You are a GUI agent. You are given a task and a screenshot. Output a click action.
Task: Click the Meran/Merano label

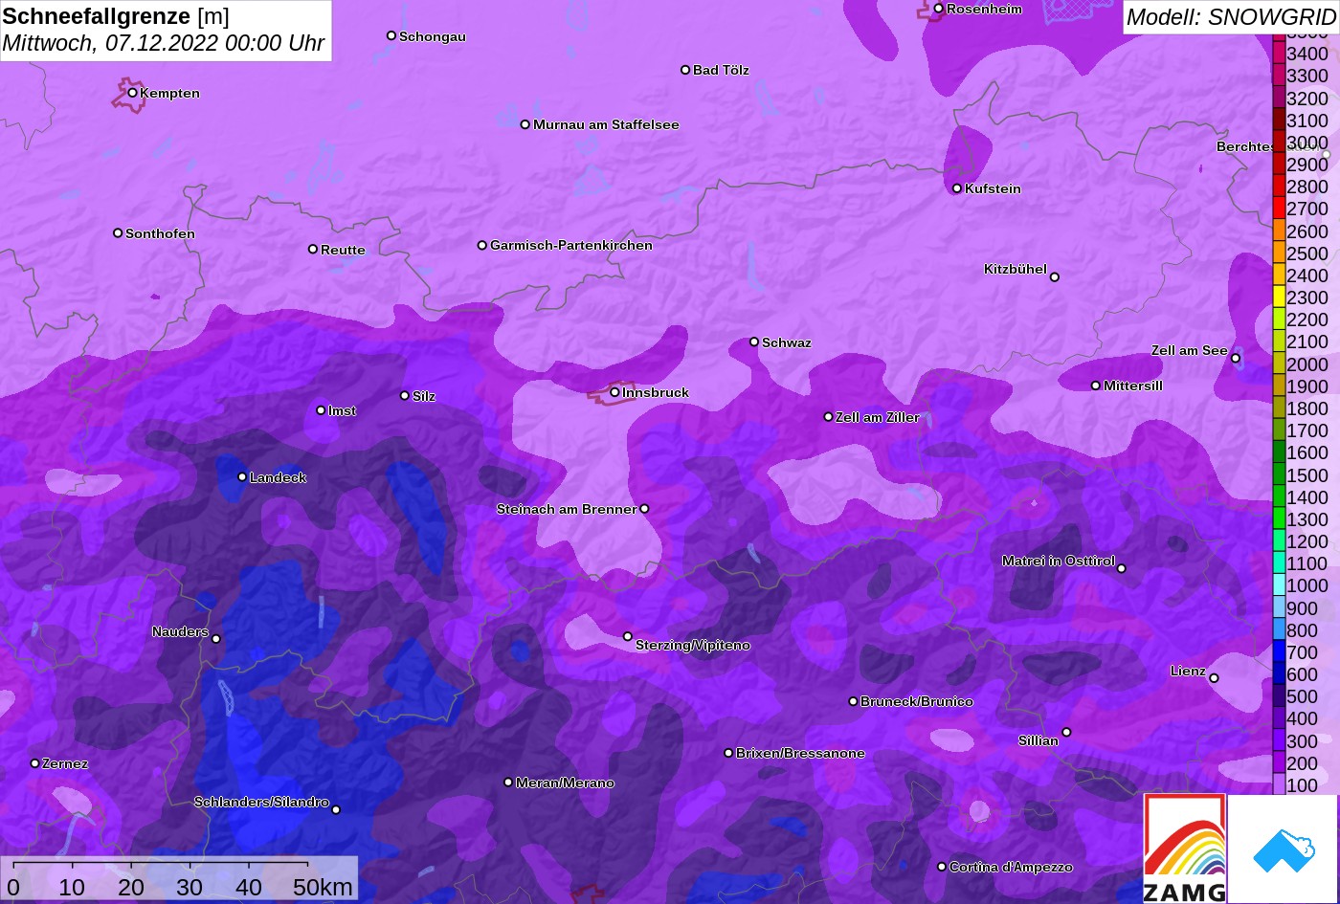pos(565,783)
